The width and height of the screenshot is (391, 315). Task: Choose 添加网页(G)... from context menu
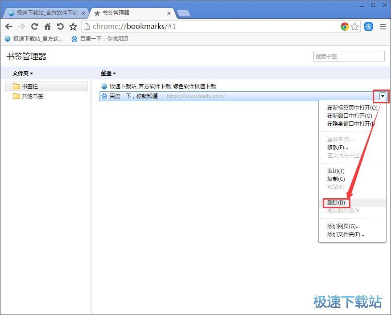[352, 226]
